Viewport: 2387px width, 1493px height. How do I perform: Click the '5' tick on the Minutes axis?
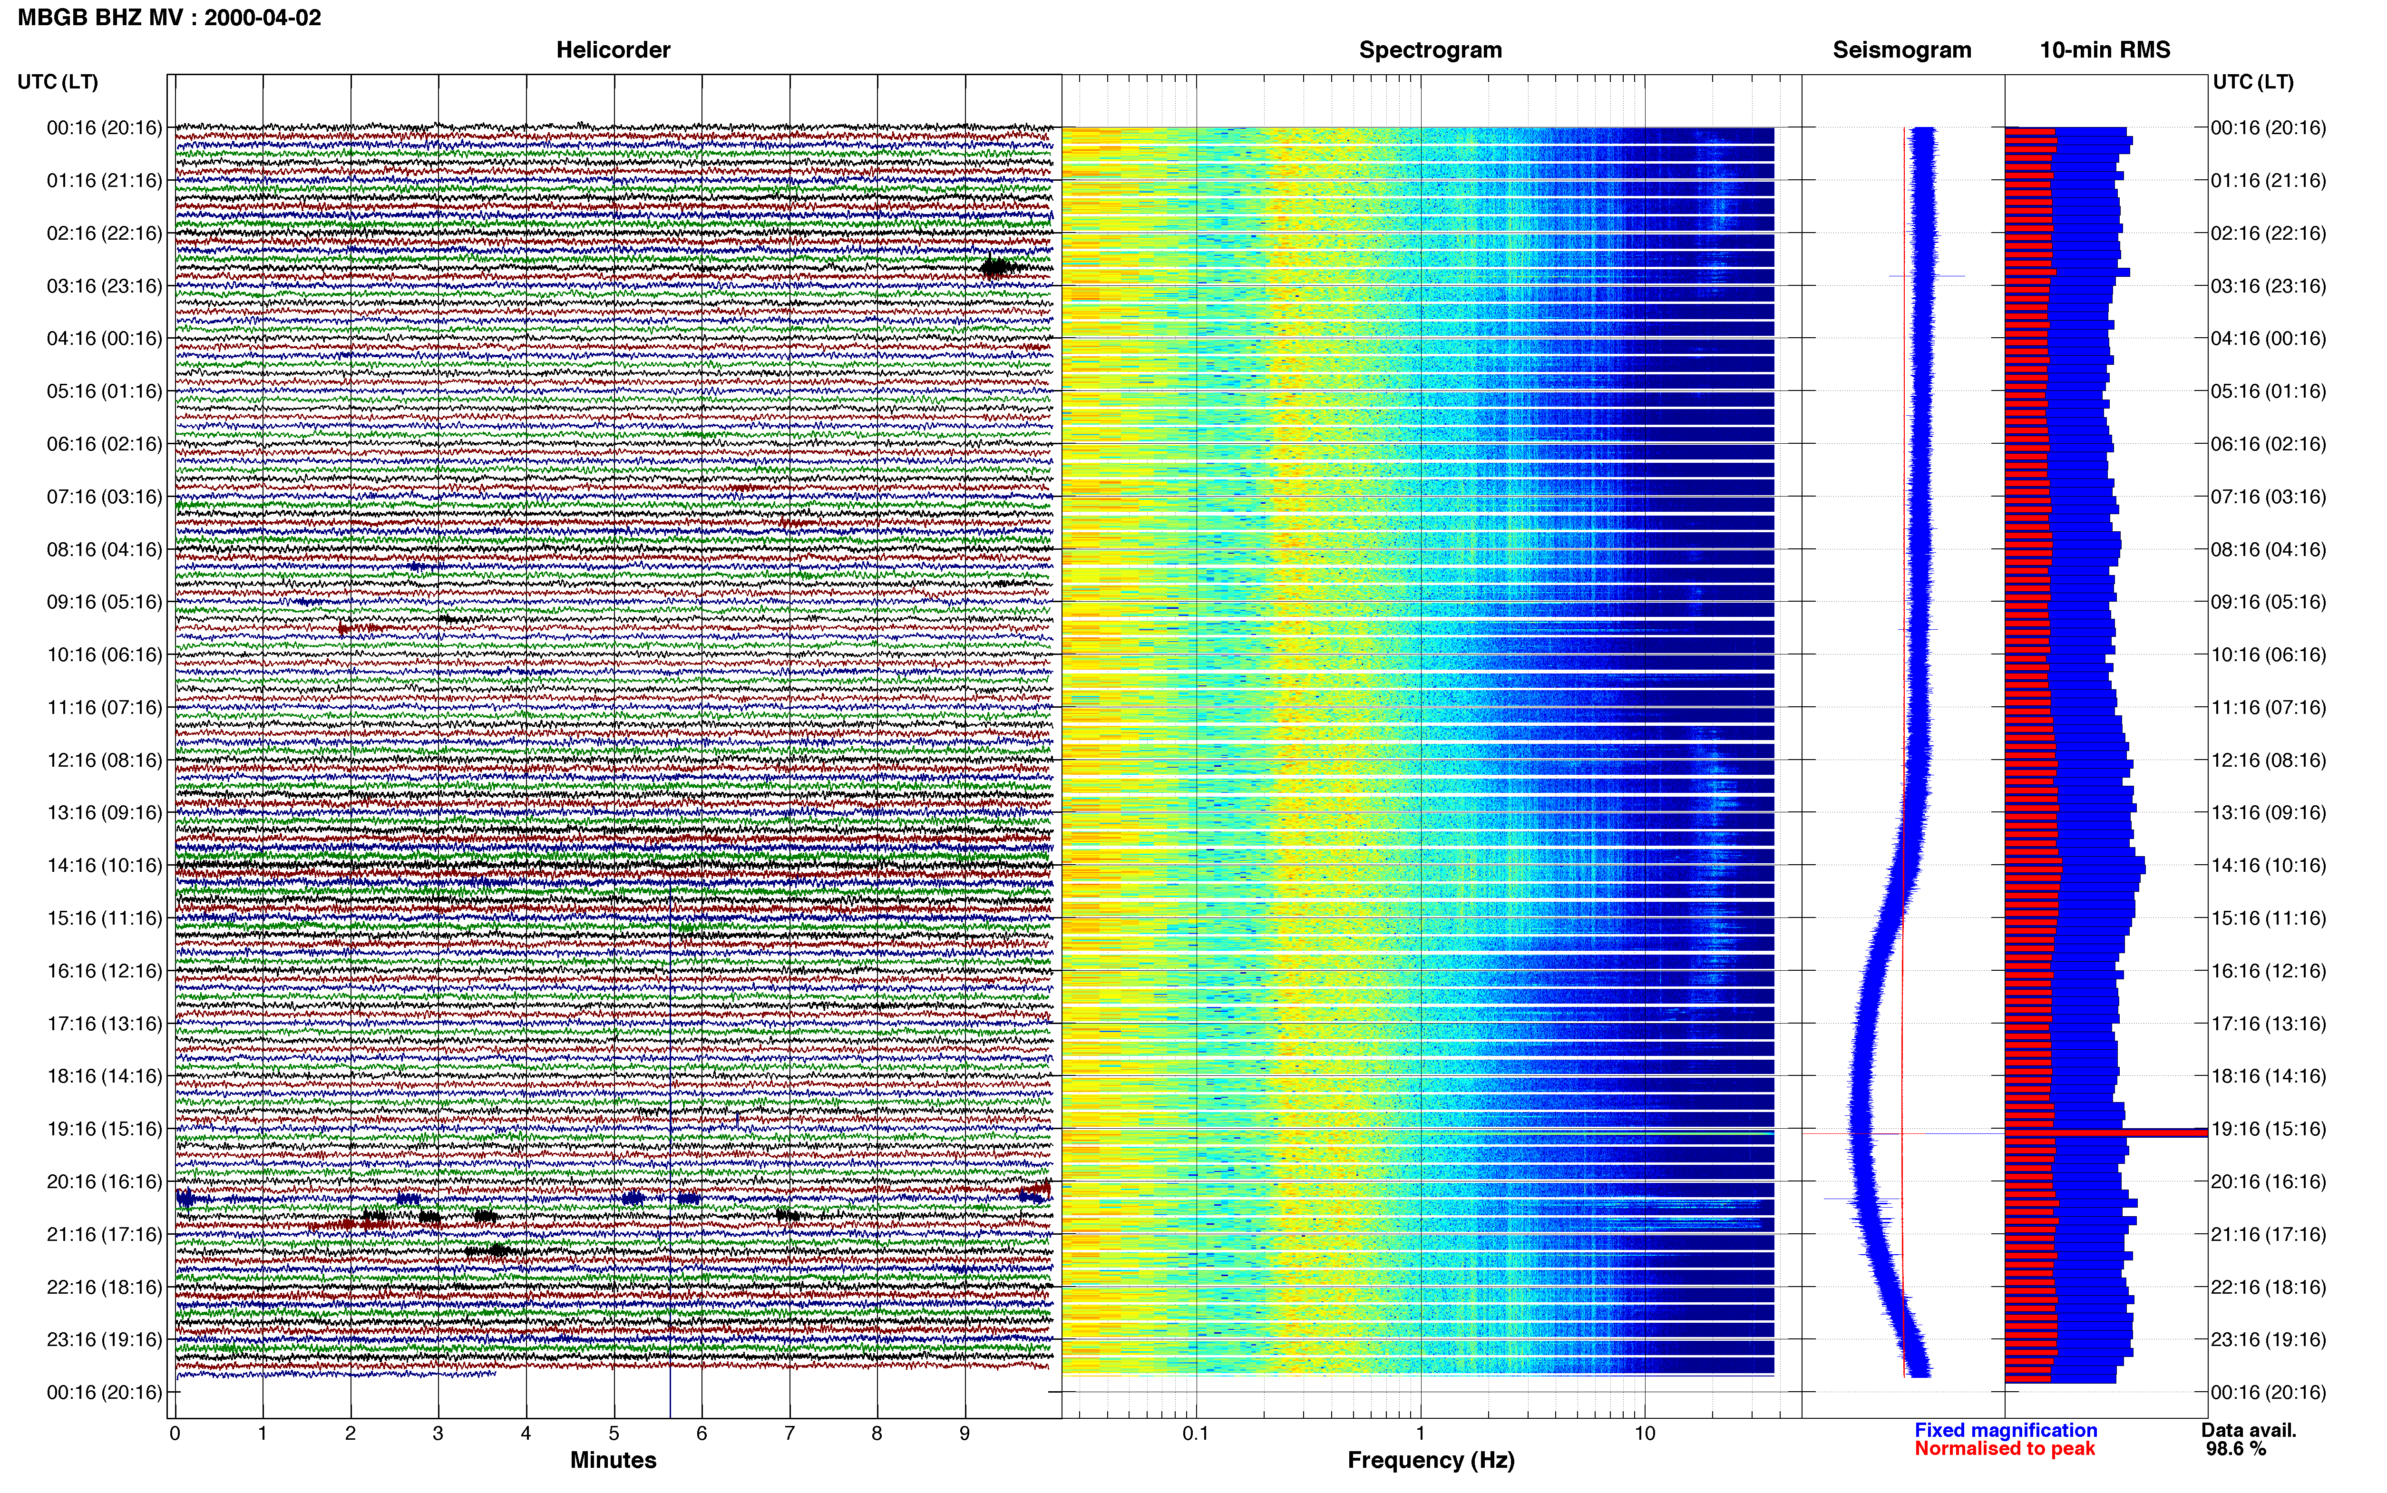614,1434
